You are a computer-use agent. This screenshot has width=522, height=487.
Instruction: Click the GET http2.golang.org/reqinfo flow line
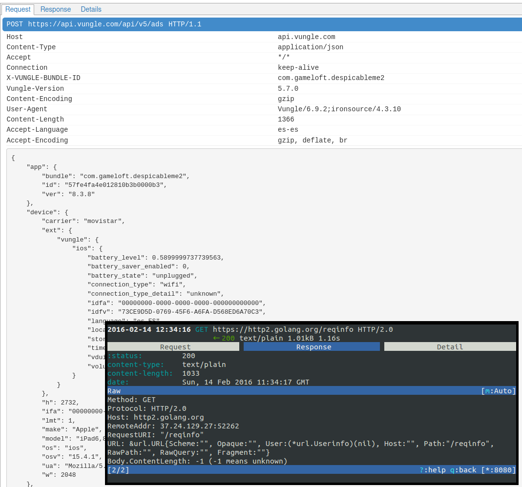tap(250, 330)
